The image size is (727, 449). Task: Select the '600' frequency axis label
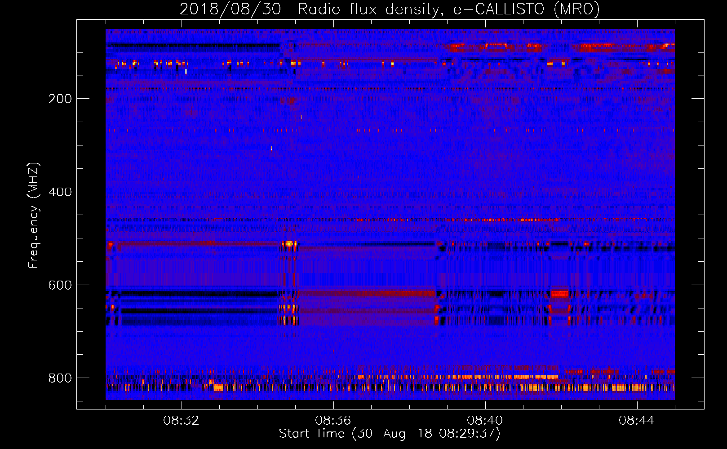[60, 285]
